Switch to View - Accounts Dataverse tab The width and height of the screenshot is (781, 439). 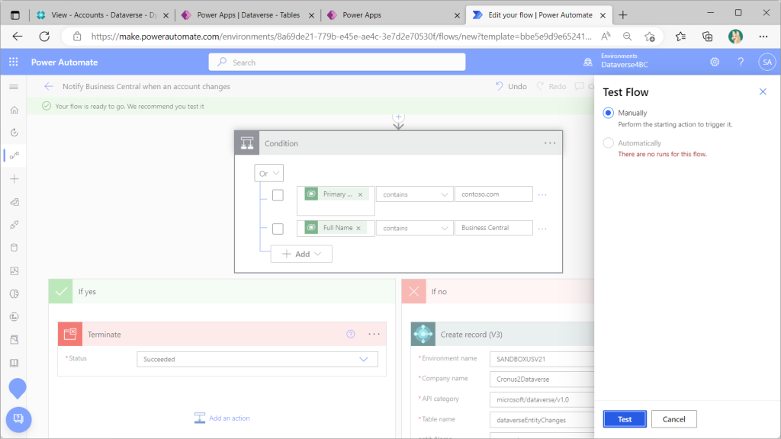[x=103, y=15]
